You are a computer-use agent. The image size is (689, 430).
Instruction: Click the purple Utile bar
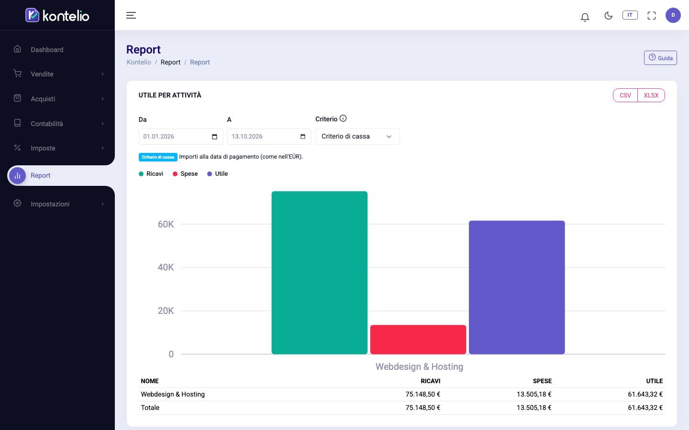pyautogui.click(x=517, y=288)
